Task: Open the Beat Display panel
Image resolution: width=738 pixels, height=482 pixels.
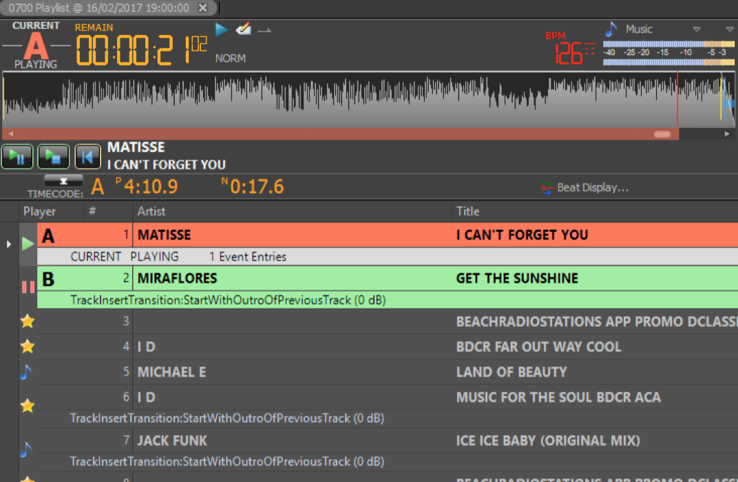Action: 584,187
